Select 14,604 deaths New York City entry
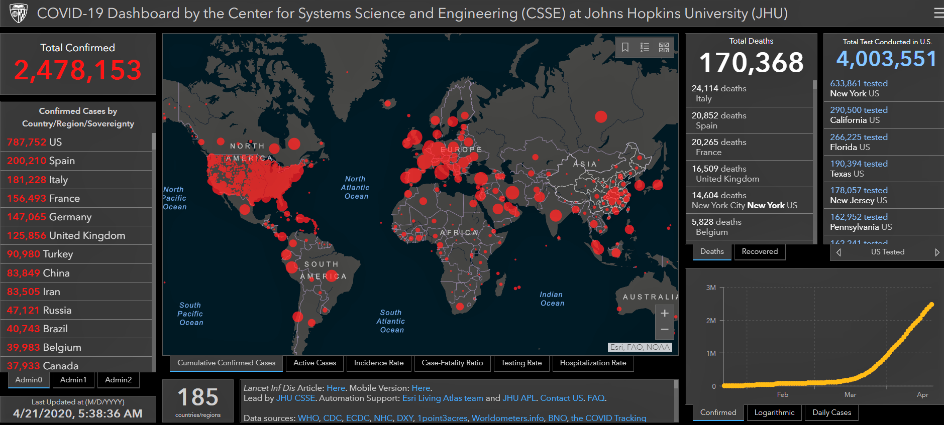The width and height of the screenshot is (944, 425). (x=749, y=200)
